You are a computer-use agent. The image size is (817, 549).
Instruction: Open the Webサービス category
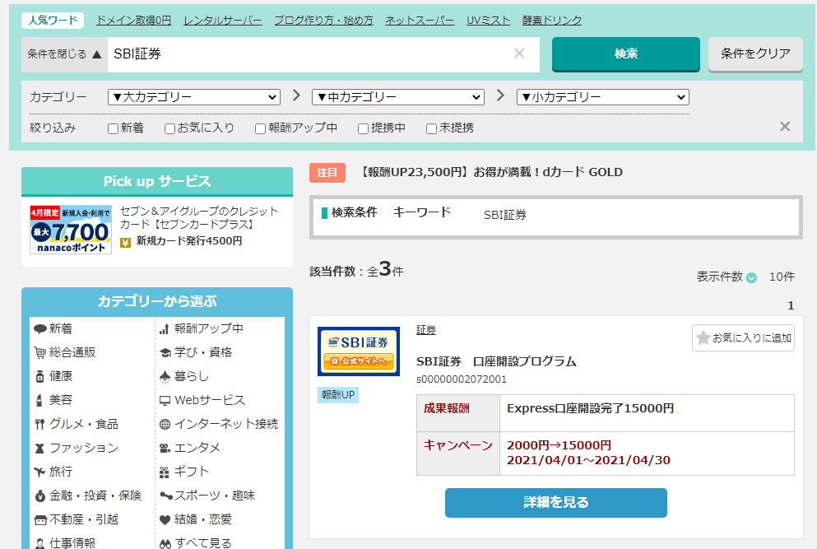click(202, 400)
